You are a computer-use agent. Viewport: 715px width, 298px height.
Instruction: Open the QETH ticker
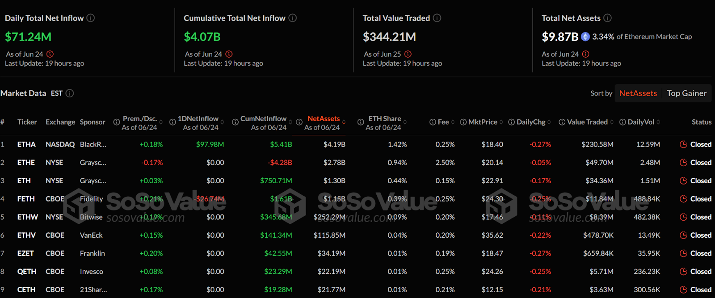tap(27, 272)
